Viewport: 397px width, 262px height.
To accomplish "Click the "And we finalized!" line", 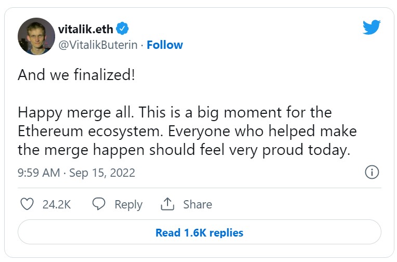I will click(76, 75).
